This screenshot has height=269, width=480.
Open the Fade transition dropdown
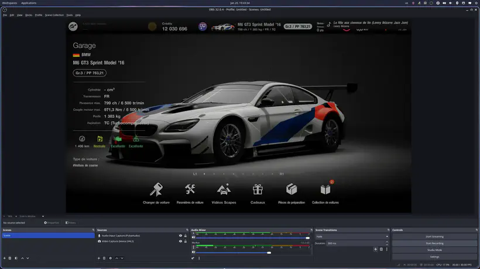(351, 236)
